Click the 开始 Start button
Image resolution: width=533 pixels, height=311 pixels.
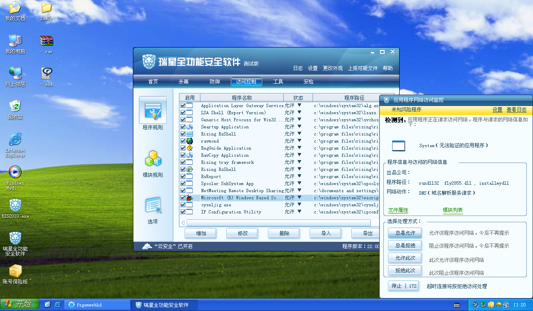coord(20,305)
